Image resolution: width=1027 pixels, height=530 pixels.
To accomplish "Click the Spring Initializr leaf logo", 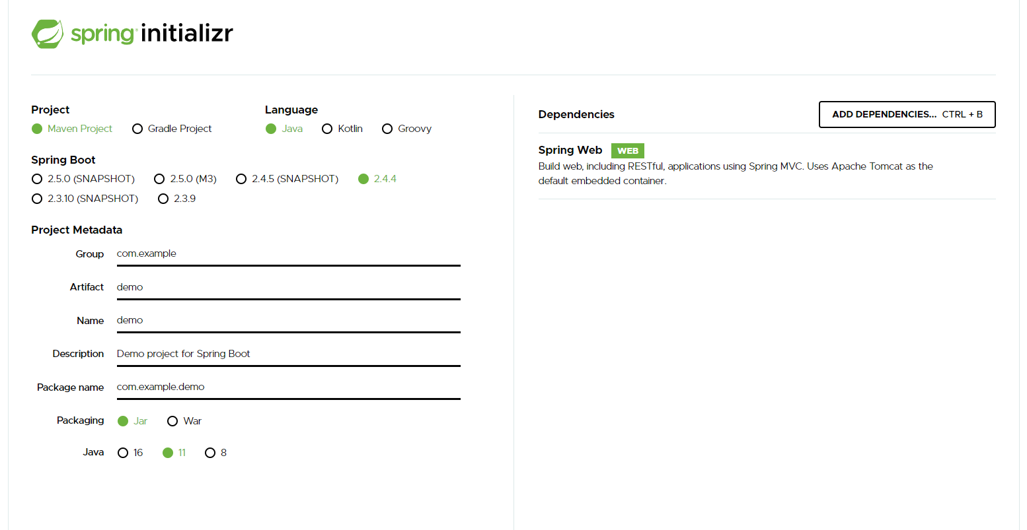I will point(48,34).
